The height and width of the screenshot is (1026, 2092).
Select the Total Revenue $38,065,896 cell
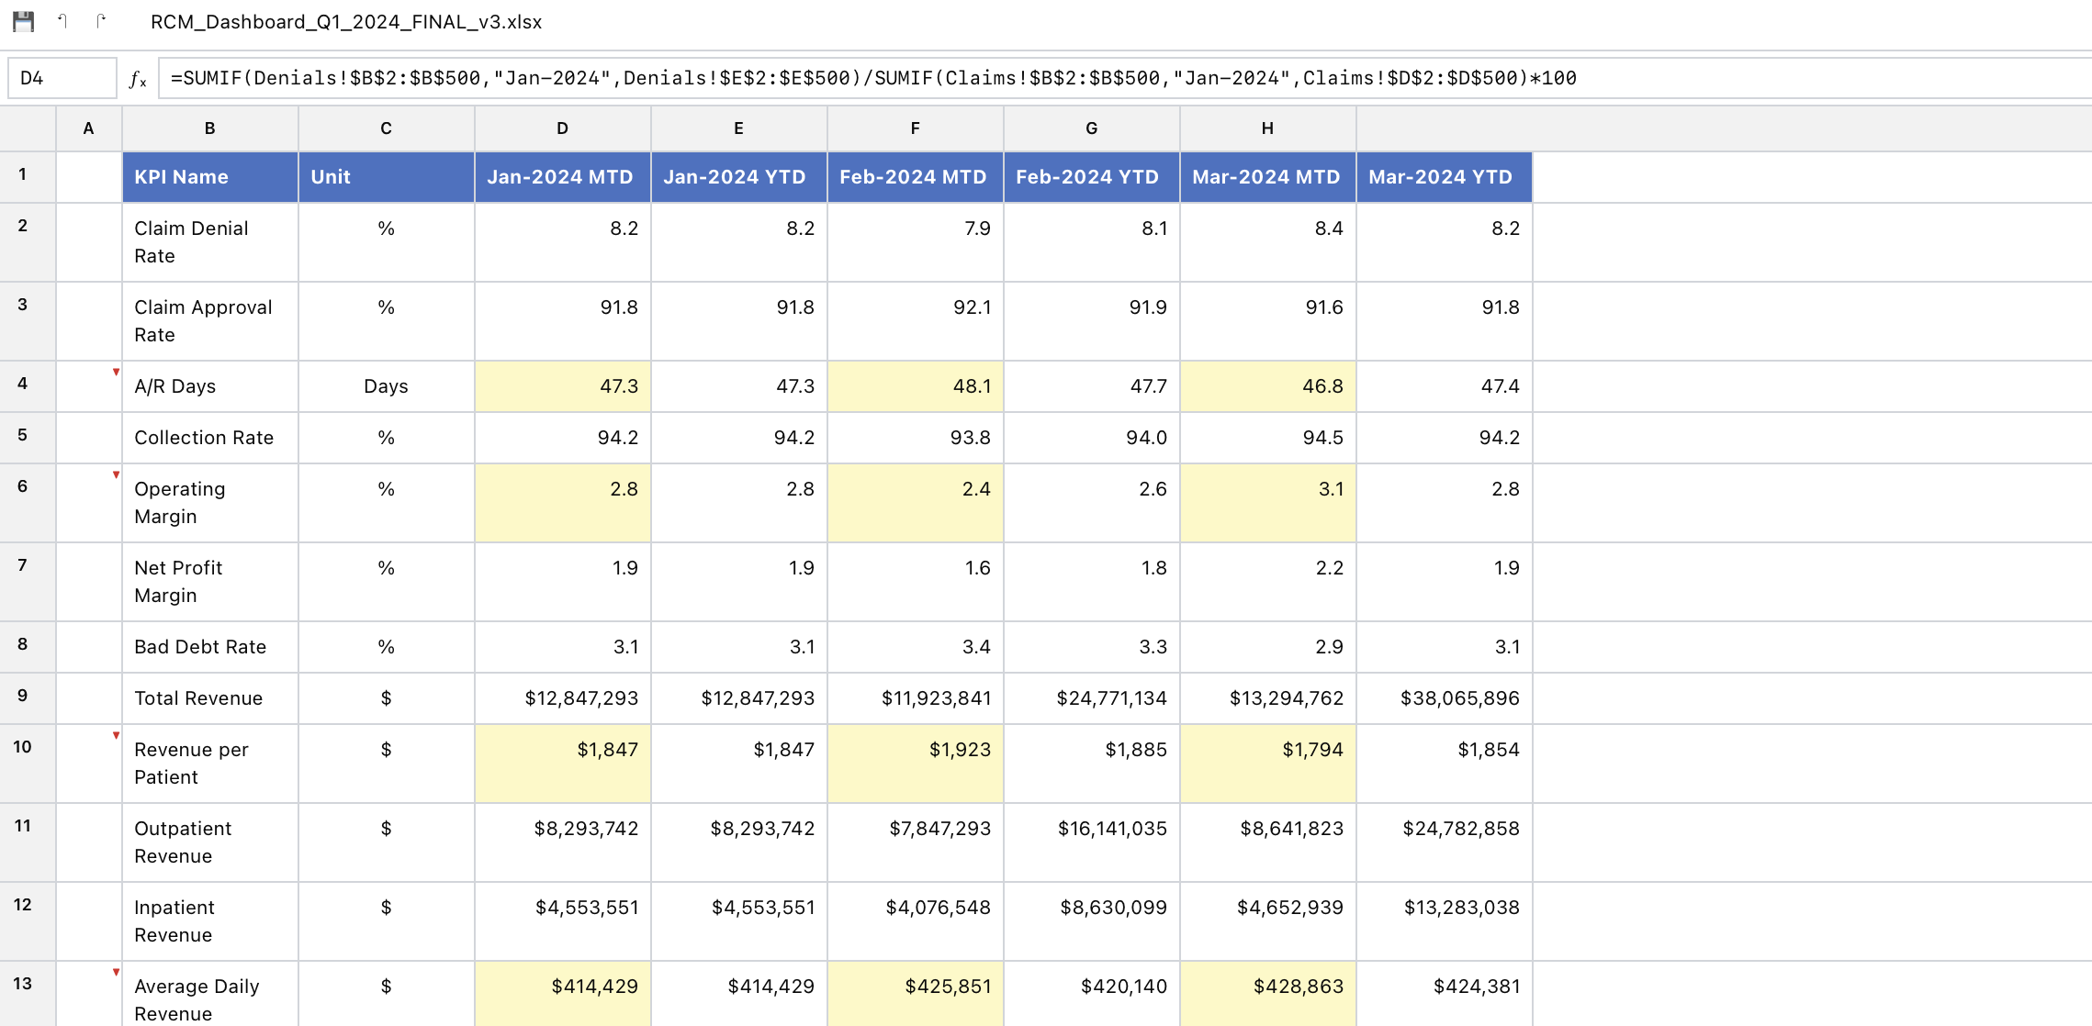pyautogui.click(x=1444, y=698)
